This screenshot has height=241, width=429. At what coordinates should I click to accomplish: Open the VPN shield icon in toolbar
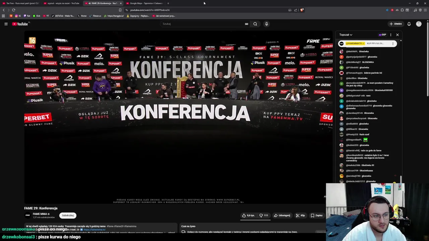[420, 10]
